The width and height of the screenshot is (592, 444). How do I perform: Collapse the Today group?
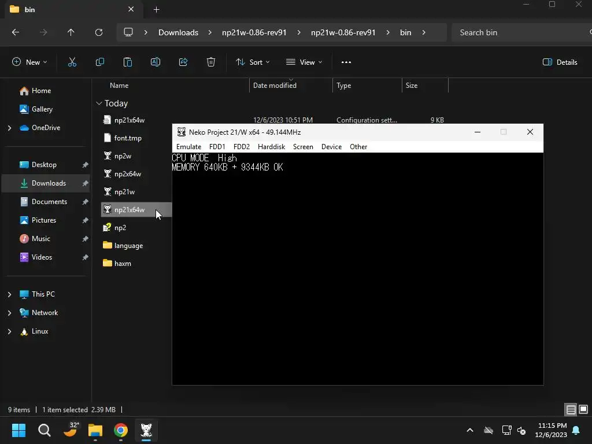tap(99, 103)
